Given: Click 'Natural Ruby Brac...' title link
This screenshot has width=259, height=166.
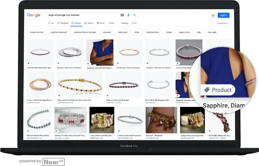Looking at the screenshot, I should [184, 68].
